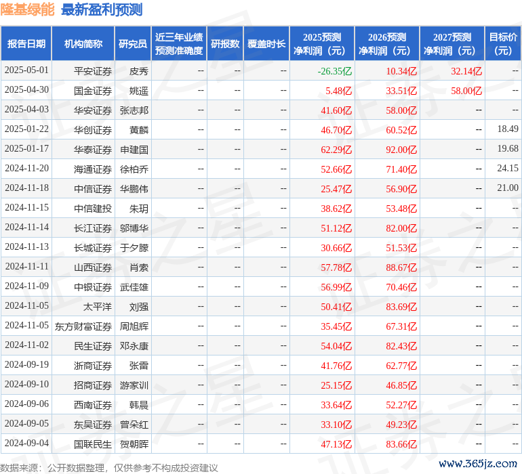
Task: Click the 5.48亿 forecast value
Action: [x=338, y=91]
